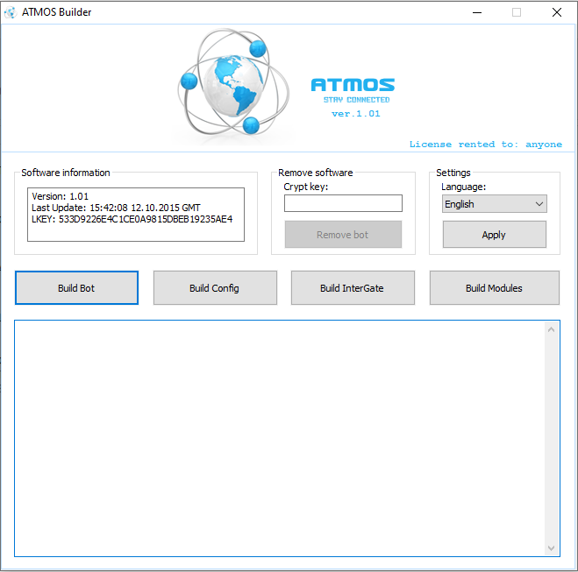The image size is (578, 572).
Task: Click the ATMOS Builder title bar icon
Action: 10,12
